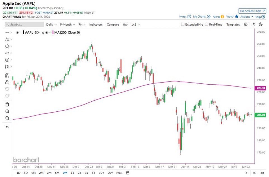Expand the Actions dropdown menu
The width and height of the screenshot is (269, 177).
[247, 16]
